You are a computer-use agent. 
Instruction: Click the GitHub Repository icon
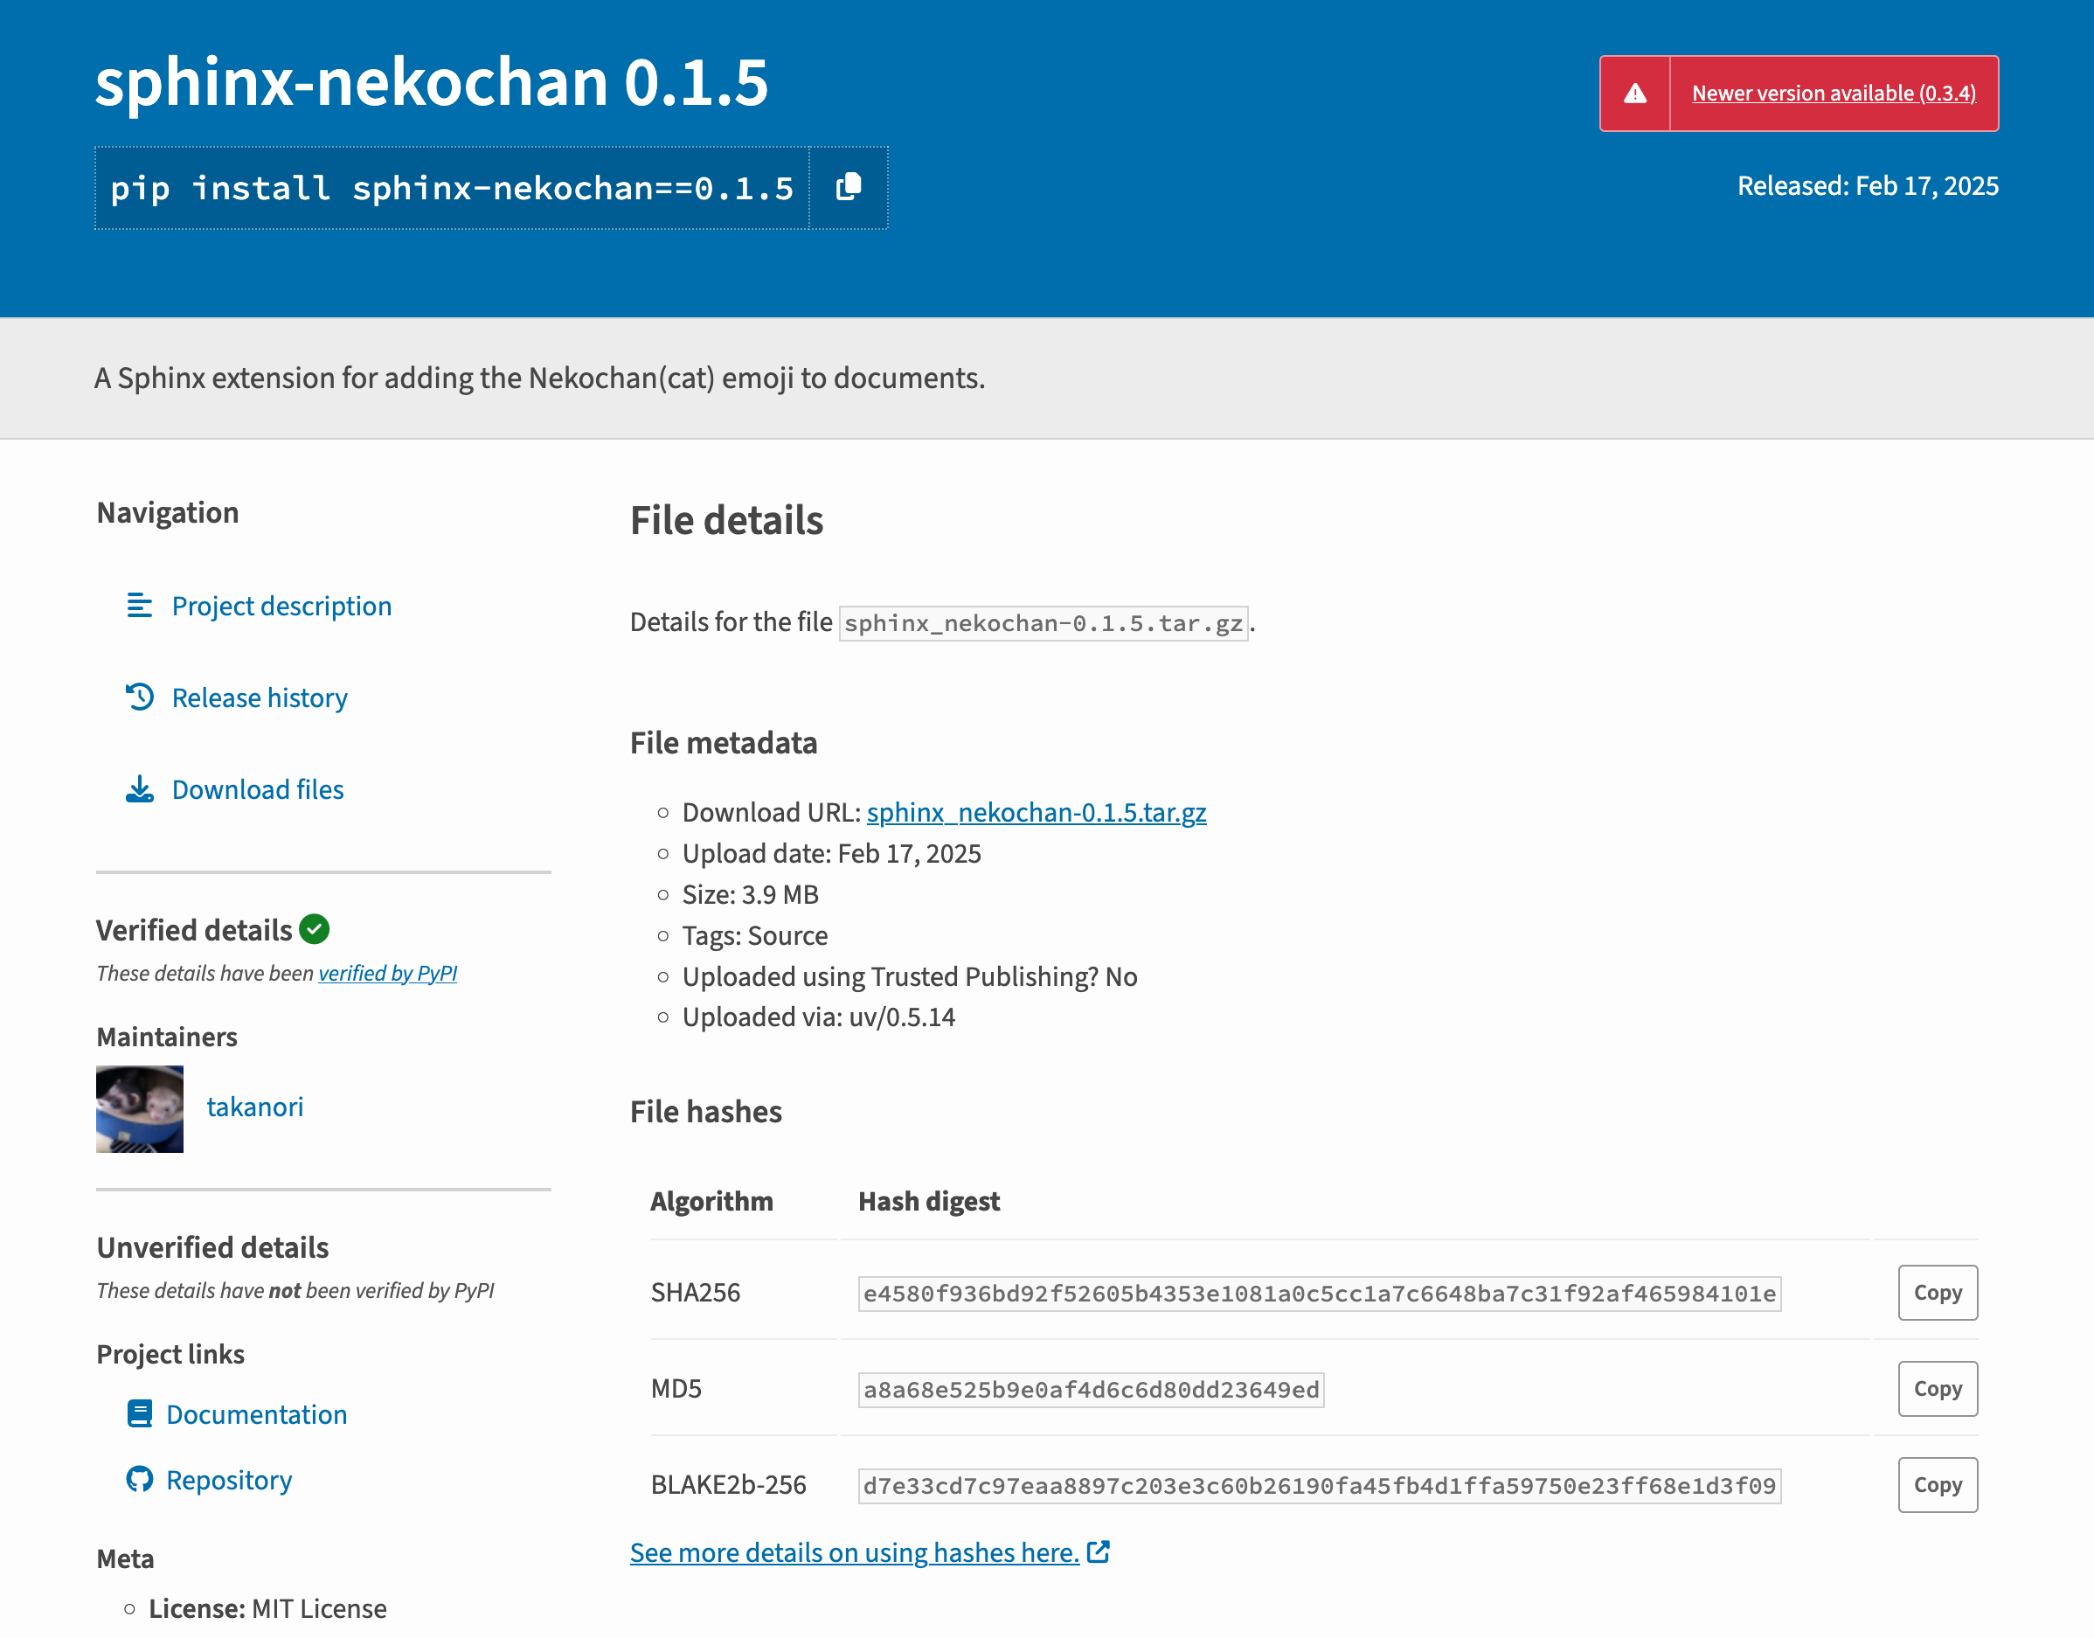click(140, 1480)
